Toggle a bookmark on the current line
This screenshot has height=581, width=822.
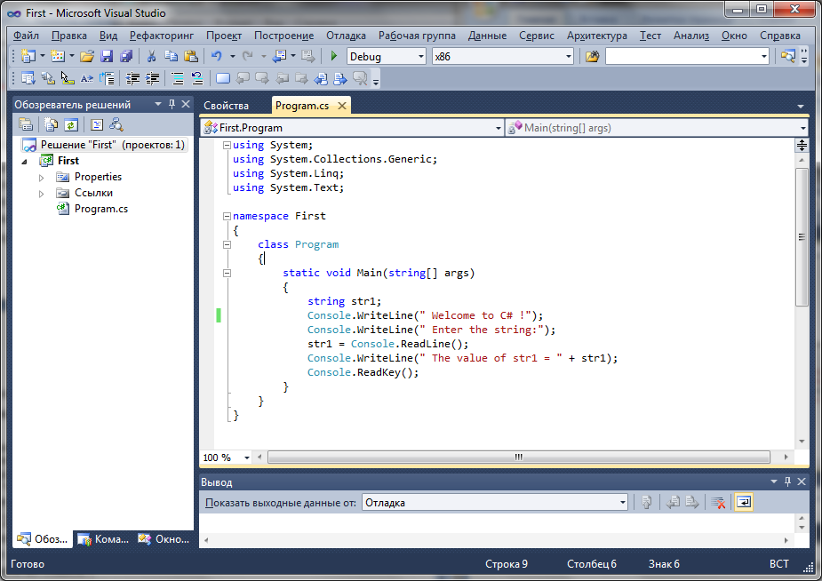[223, 78]
